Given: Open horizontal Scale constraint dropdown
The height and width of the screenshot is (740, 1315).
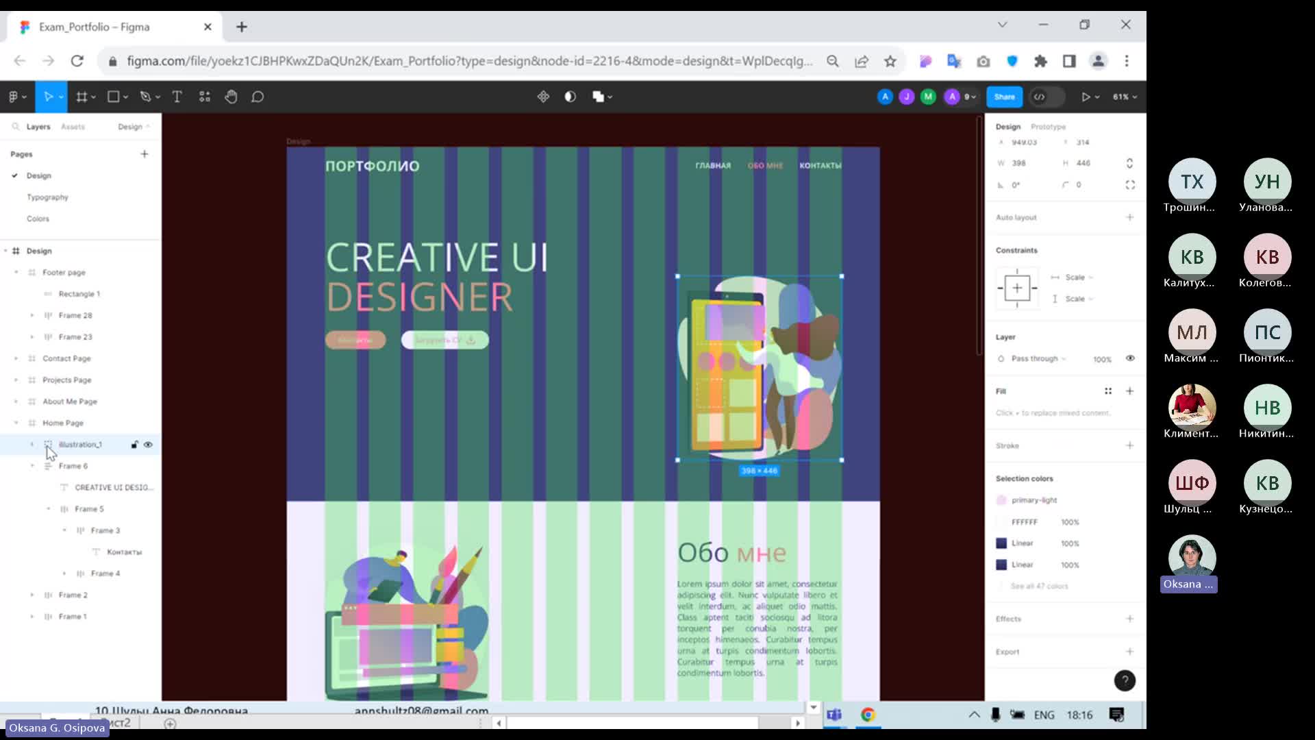Looking at the screenshot, I should [1079, 277].
